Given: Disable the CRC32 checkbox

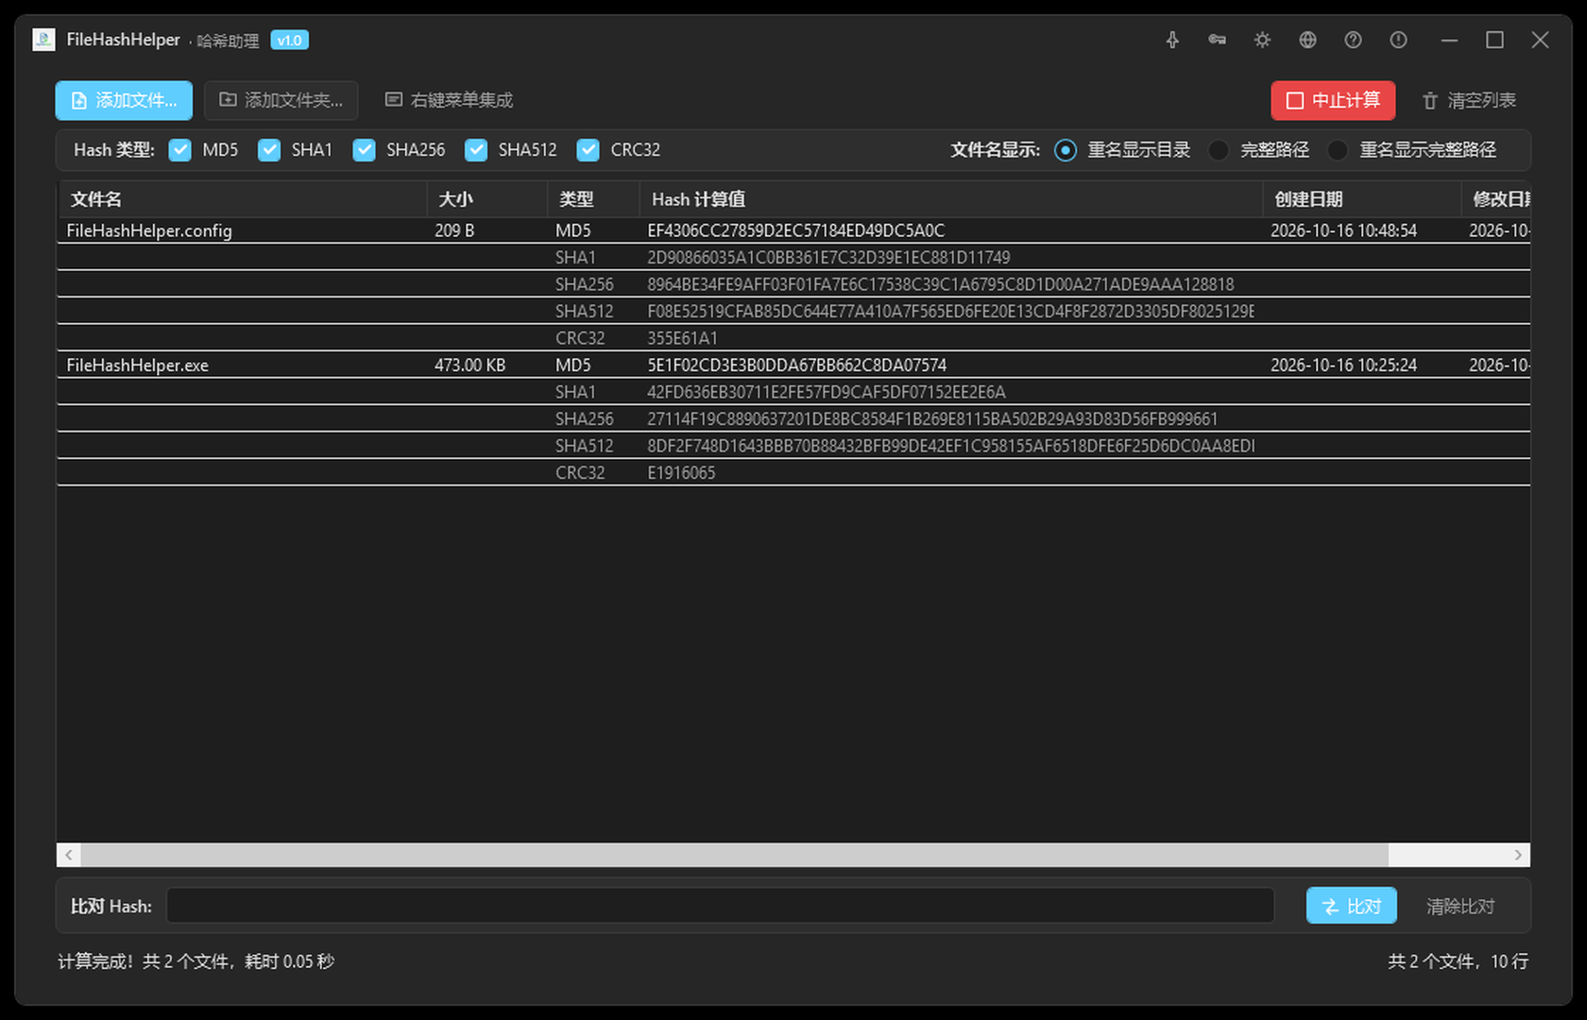Looking at the screenshot, I should tap(588, 150).
